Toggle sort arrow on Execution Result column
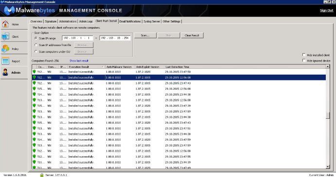The height and width of the screenshot is (177, 336). coord(103,67)
